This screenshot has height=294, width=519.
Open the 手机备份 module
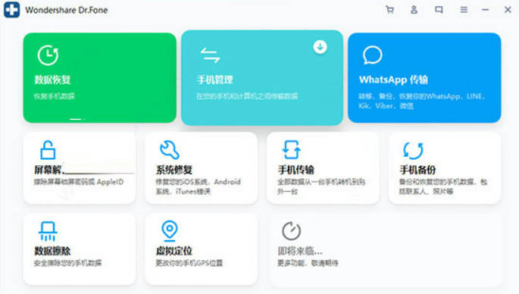click(x=445, y=168)
